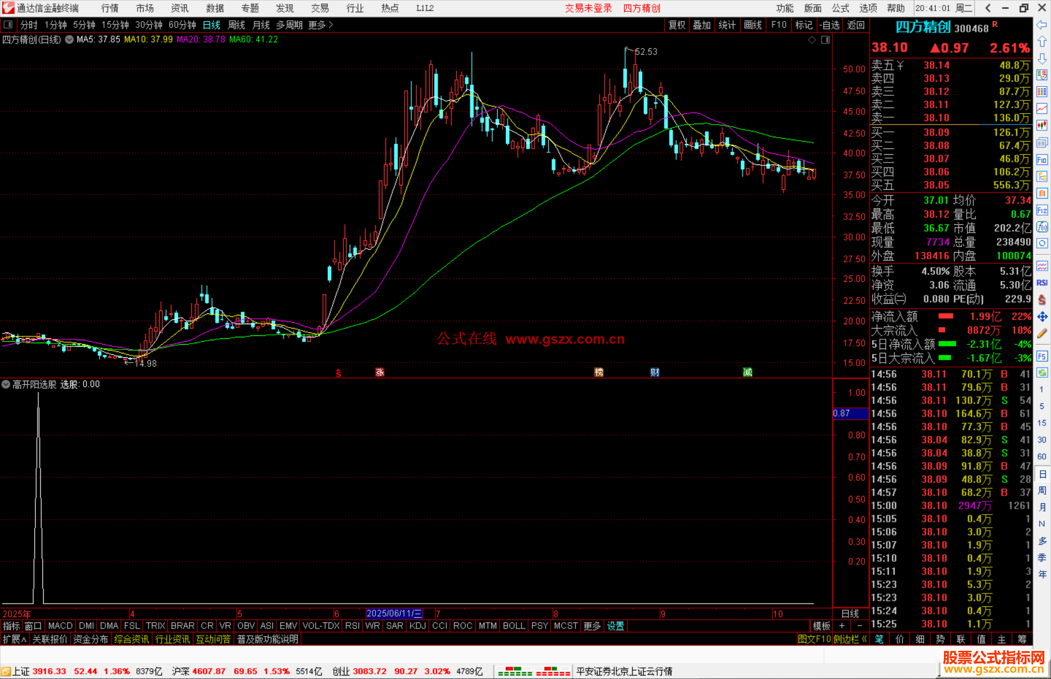The height and width of the screenshot is (679, 1051).
Task: Toggle the panel icon left of 分时
Action: (x=8, y=25)
